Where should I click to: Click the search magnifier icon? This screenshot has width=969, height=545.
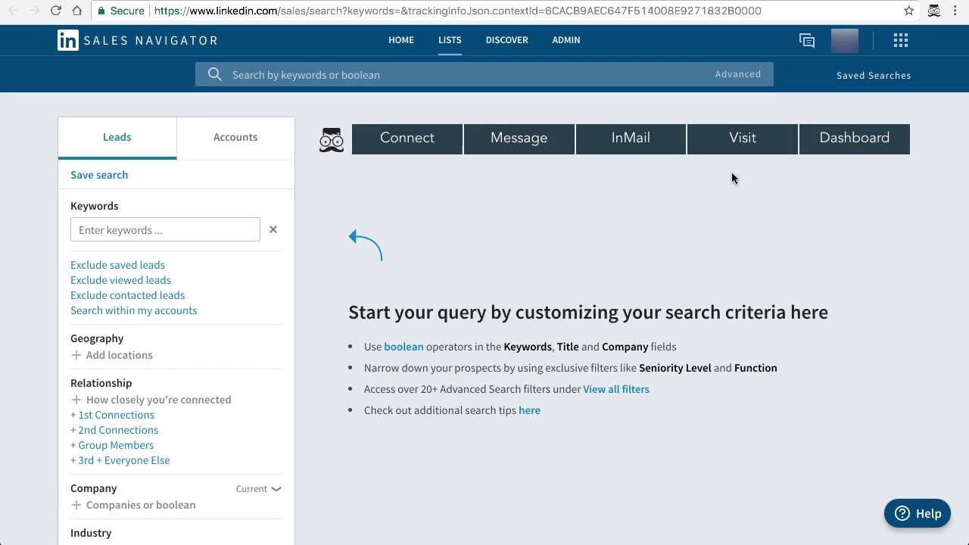215,74
